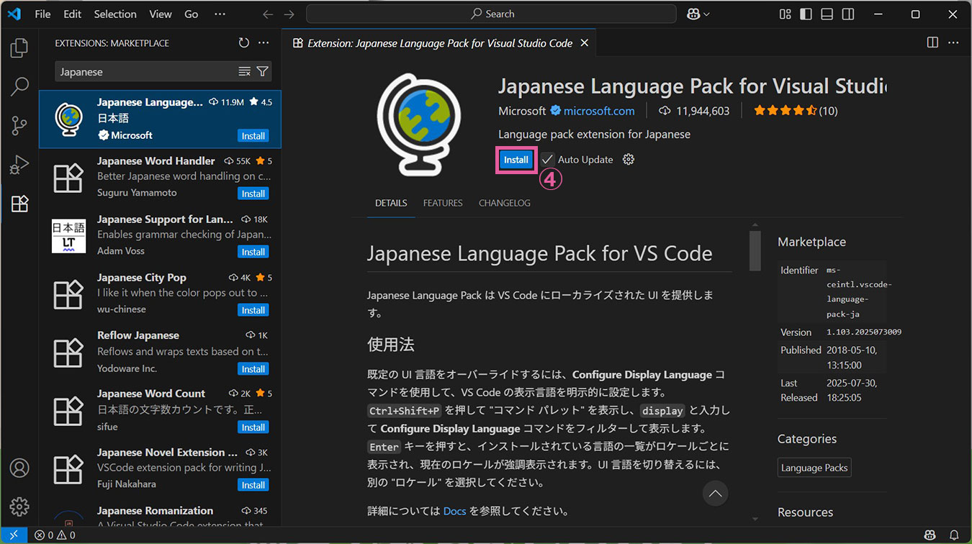Open errors and warnings in status bar
972x544 pixels.
click(55, 535)
